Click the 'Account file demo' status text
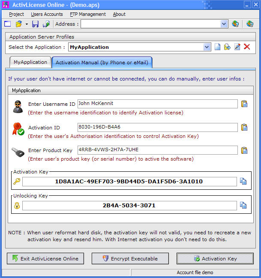This screenshot has height=278, width=261. point(195,272)
